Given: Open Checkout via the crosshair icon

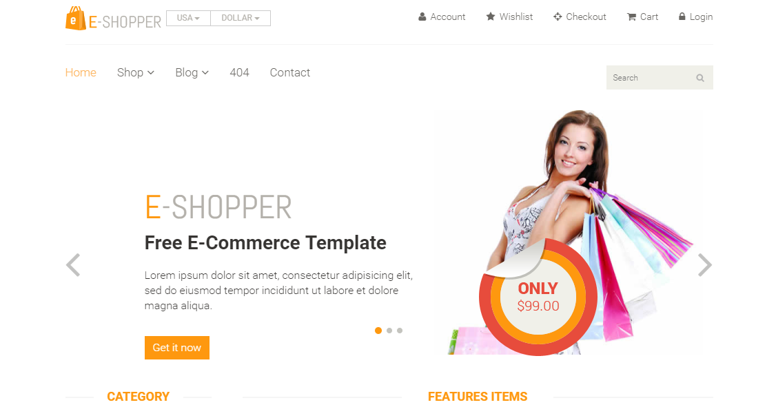Looking at the screenshot, I should click(x=558, y=17).
